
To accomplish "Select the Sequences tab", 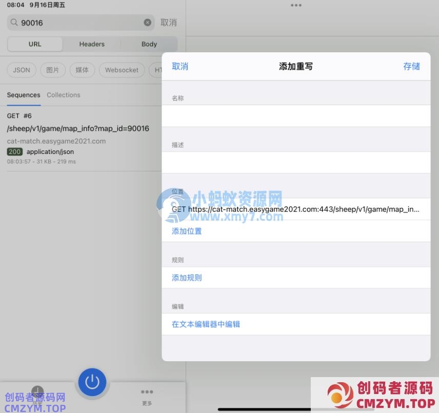I will [24, 95].
